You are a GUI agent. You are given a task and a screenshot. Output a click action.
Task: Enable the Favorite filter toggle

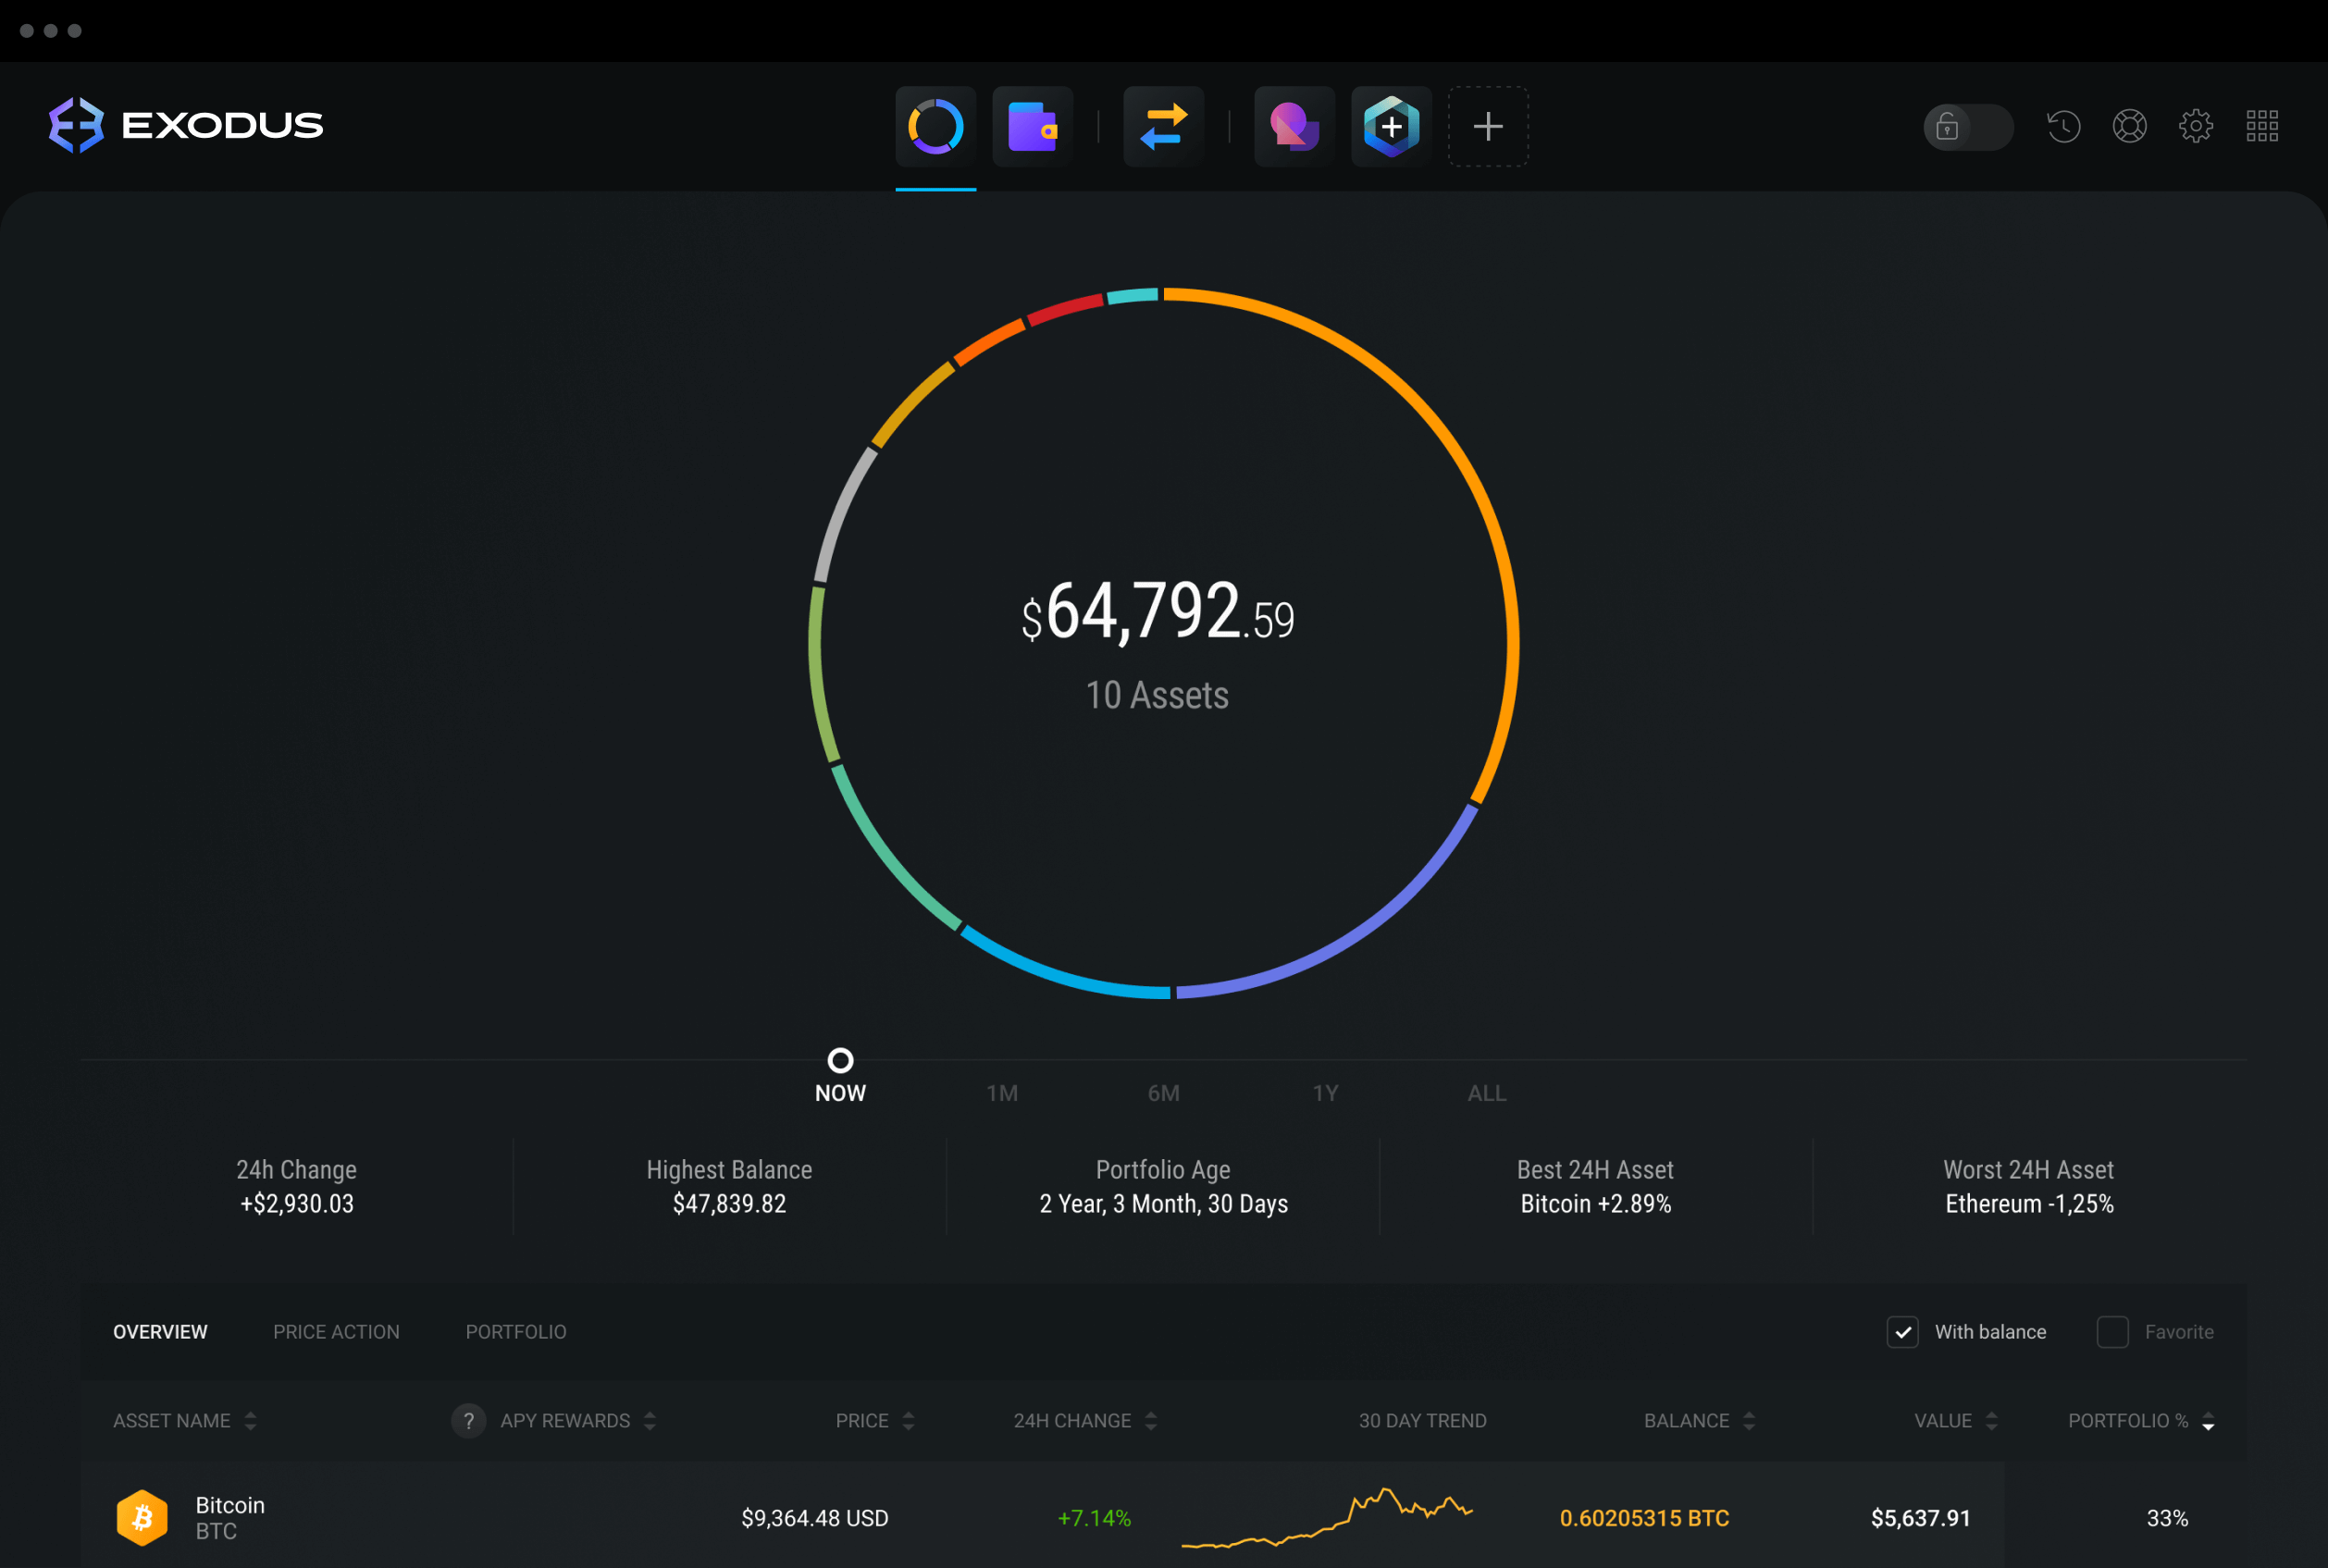click(2108, 1332)
